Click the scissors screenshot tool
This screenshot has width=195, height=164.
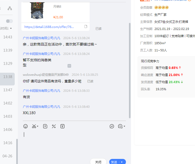click(x=34, y=126)
